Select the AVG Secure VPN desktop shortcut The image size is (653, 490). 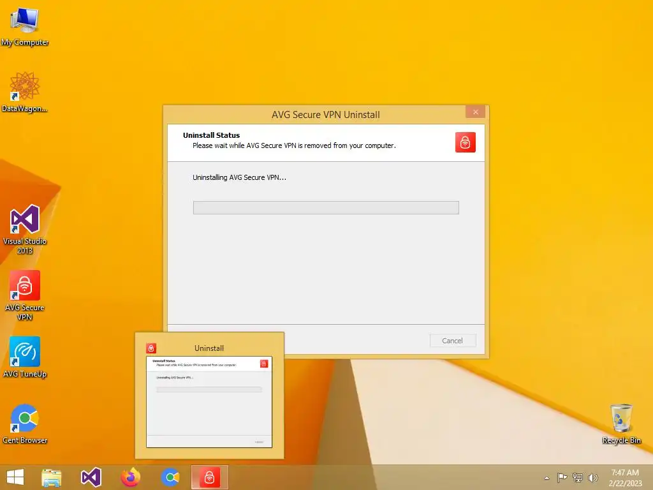pyautogui.click(x=25, y=295)
